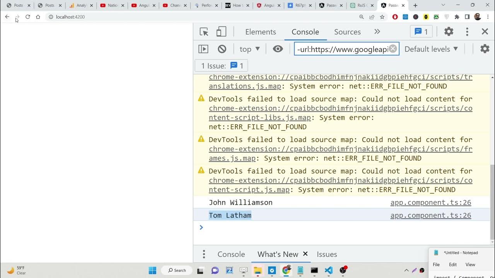Open console settings gear beside Default levels
This screenshot has height=278, width=495.
click(x=485, y=49)
